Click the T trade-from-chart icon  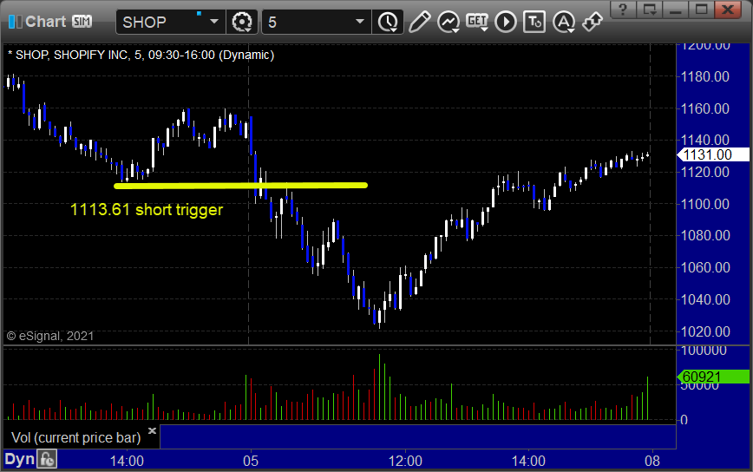[534, 22]
